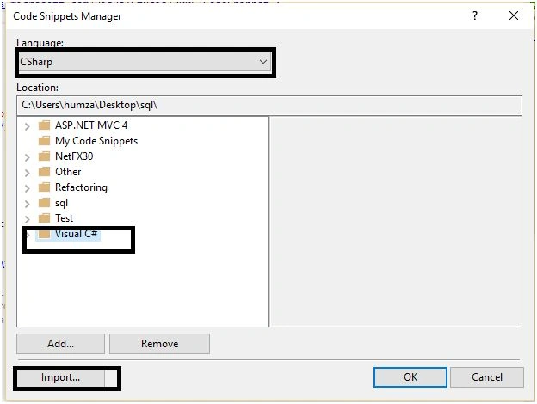The width and height of the screenshot is (537, 404).
Task: Select the Other tree item label
Action: point(68,172)
